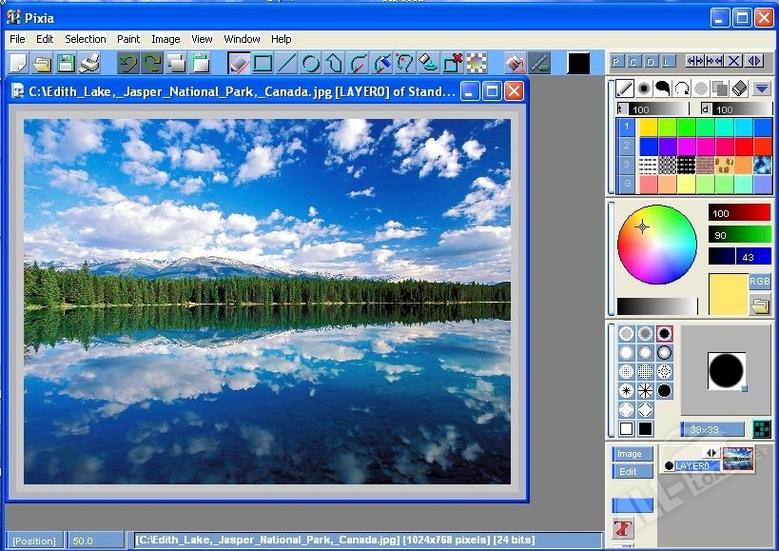
Task: Click the Edit button in layer panel
Action: 629,471
